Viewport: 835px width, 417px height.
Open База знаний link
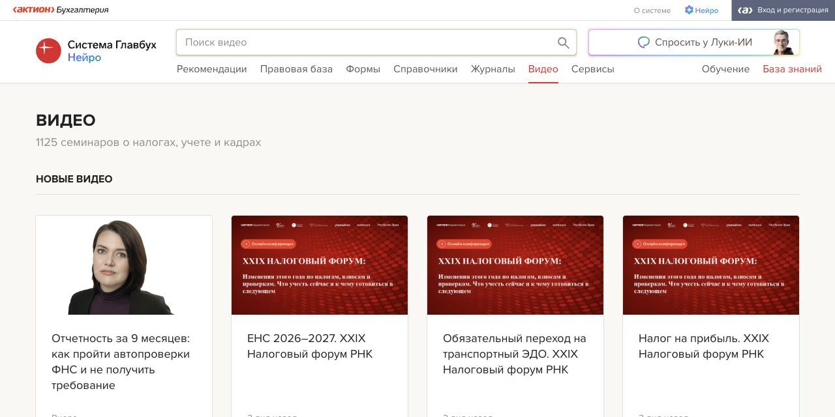tap(792, 69)
